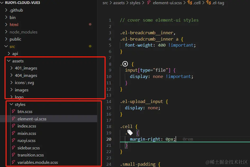Click the 'input[type="file"] {' code line
The width and height of the screenshot is (250, 167).
(150, 70)
